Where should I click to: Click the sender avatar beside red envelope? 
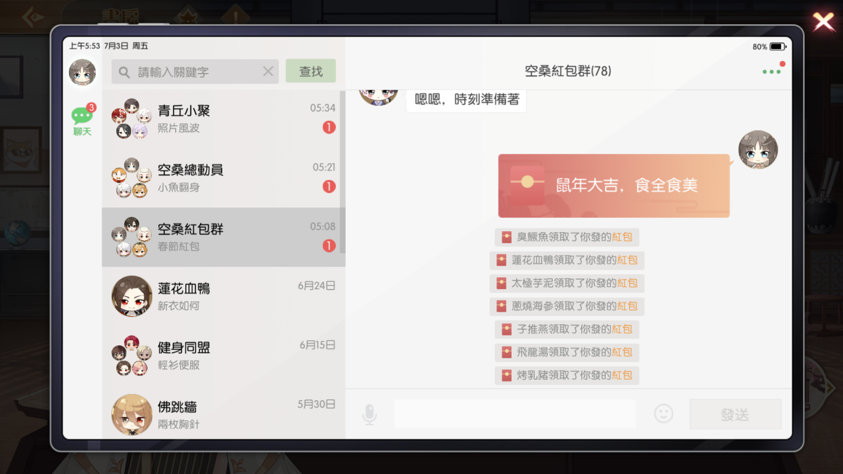pos(758,150)
